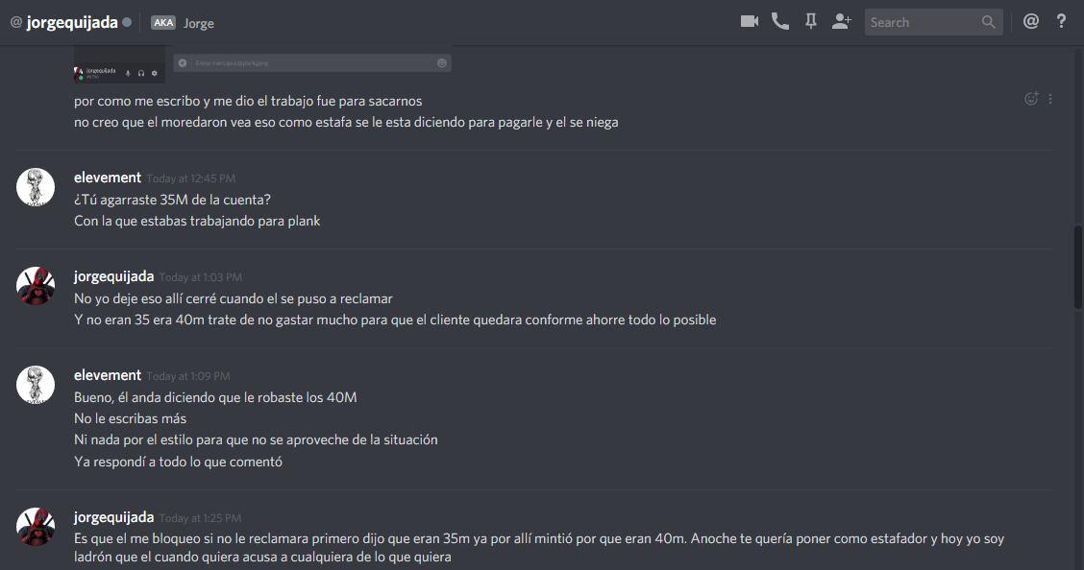1084x570 pixels.
Task: Focus the Search input field
Action: pos(924,22)
